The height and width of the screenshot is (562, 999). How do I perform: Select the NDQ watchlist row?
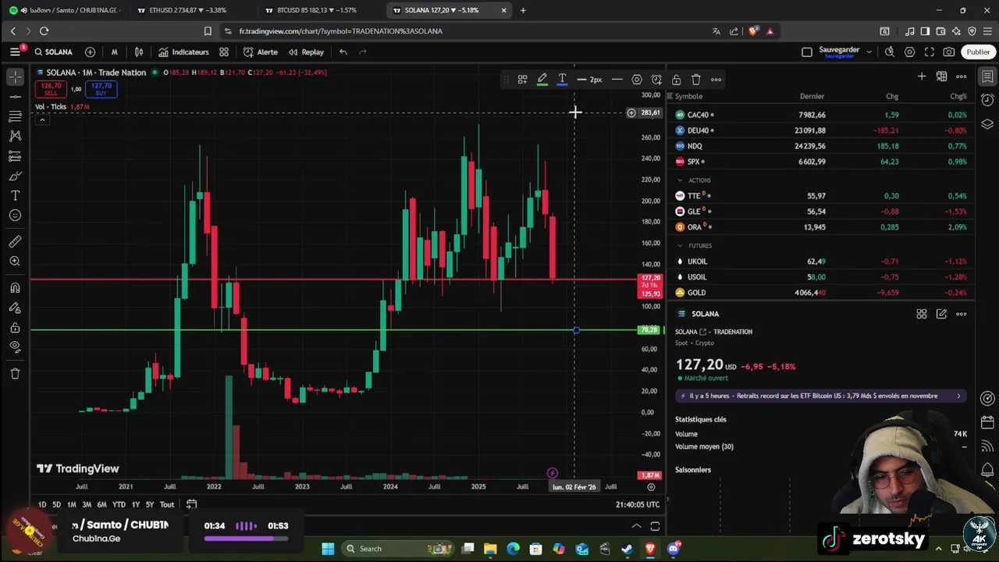pos(821,146)
